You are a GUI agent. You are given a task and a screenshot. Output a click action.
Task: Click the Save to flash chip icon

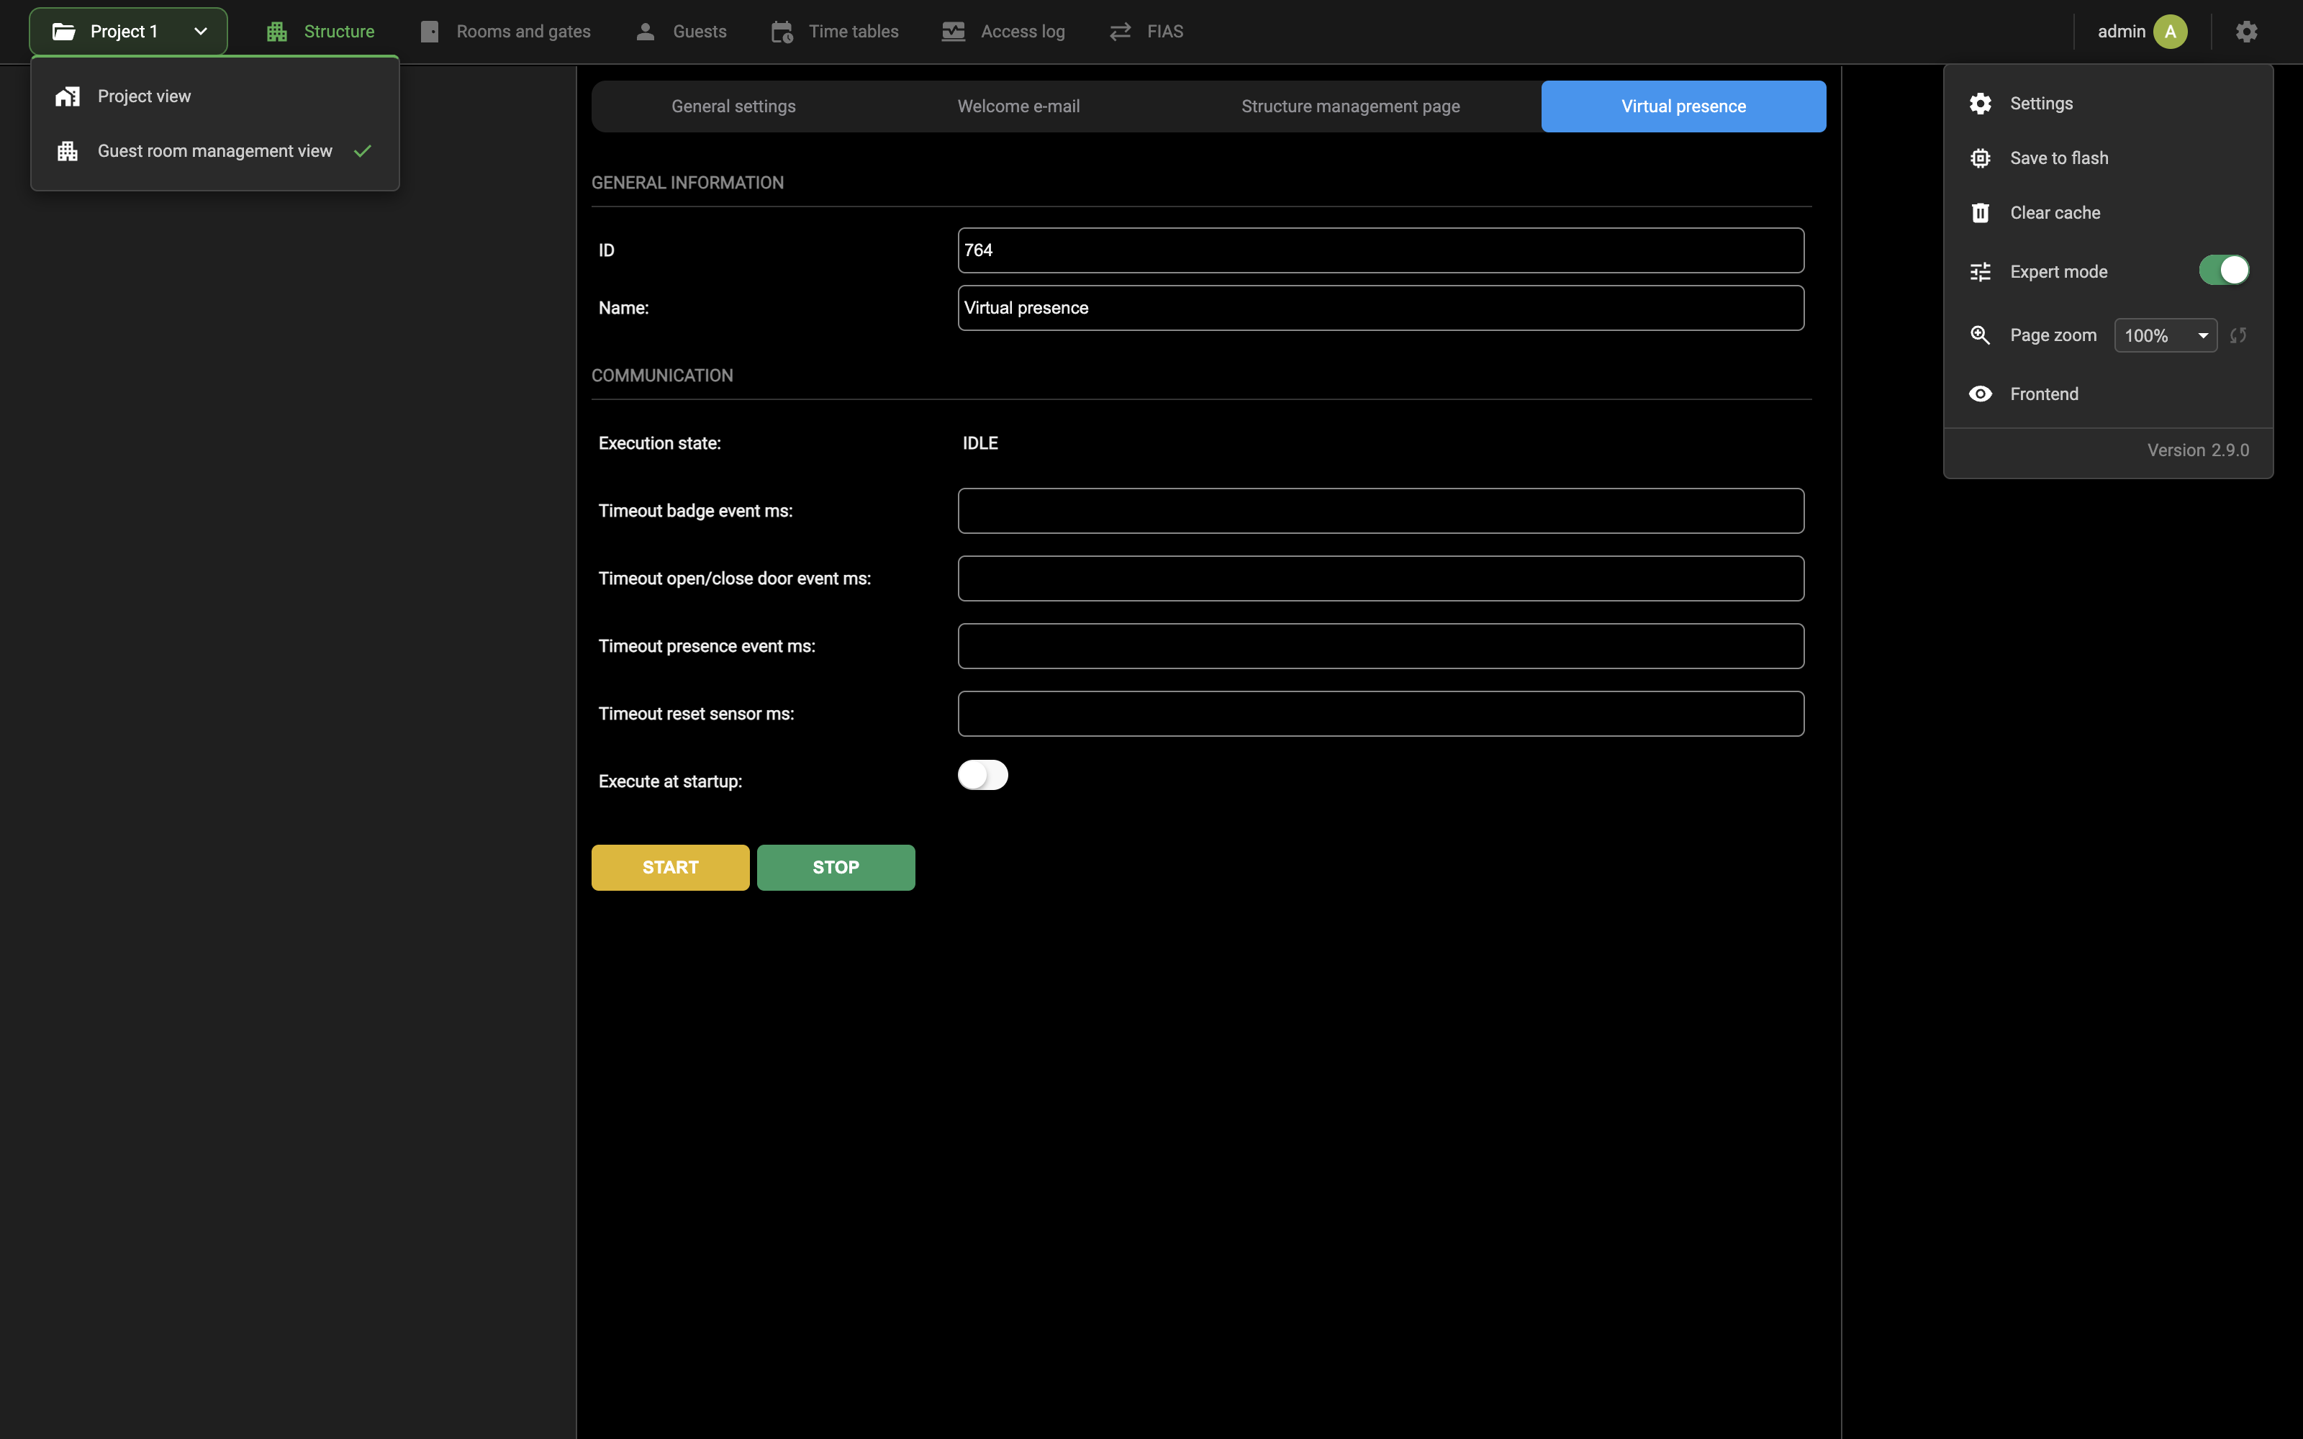pyautogui.click(x=1979, y=158)
